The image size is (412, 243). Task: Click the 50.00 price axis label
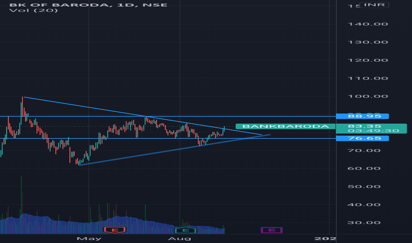click(364, 186)
